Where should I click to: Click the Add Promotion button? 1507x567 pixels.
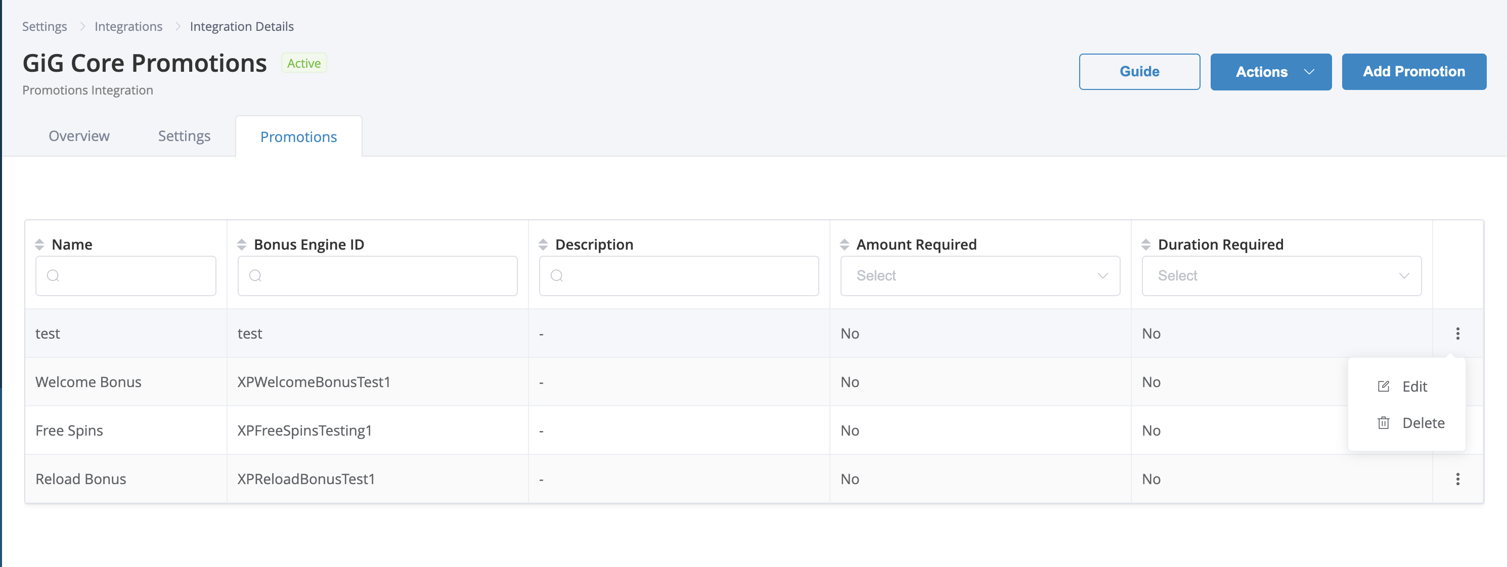pyautogui.click(x=1413, y=71)
